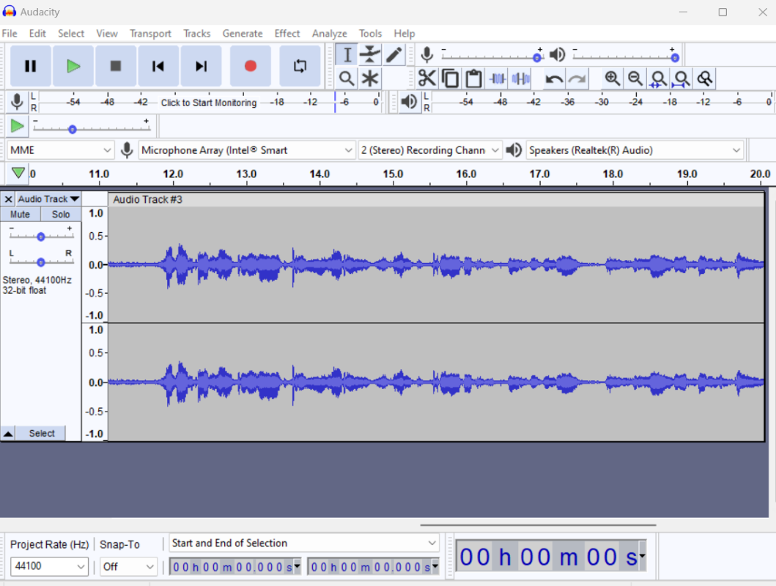Open the Transport menu
The width and height of the screenshot is (776, 586).
[x=150, y=34]
